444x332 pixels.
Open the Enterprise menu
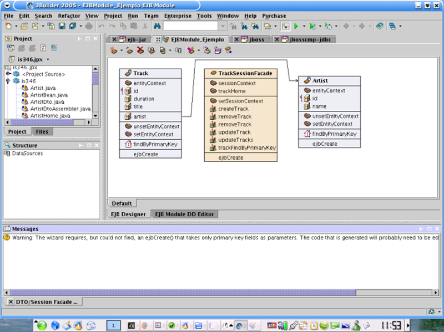coord(178,16)
